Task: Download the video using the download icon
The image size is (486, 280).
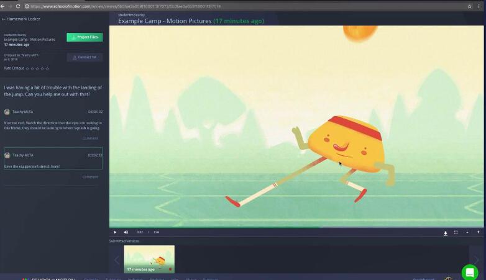Action: tap(445, 233)
